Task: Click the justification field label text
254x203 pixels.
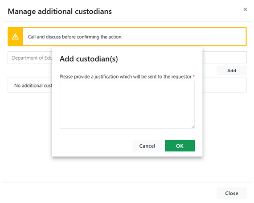Action: [x=125, y=77]
